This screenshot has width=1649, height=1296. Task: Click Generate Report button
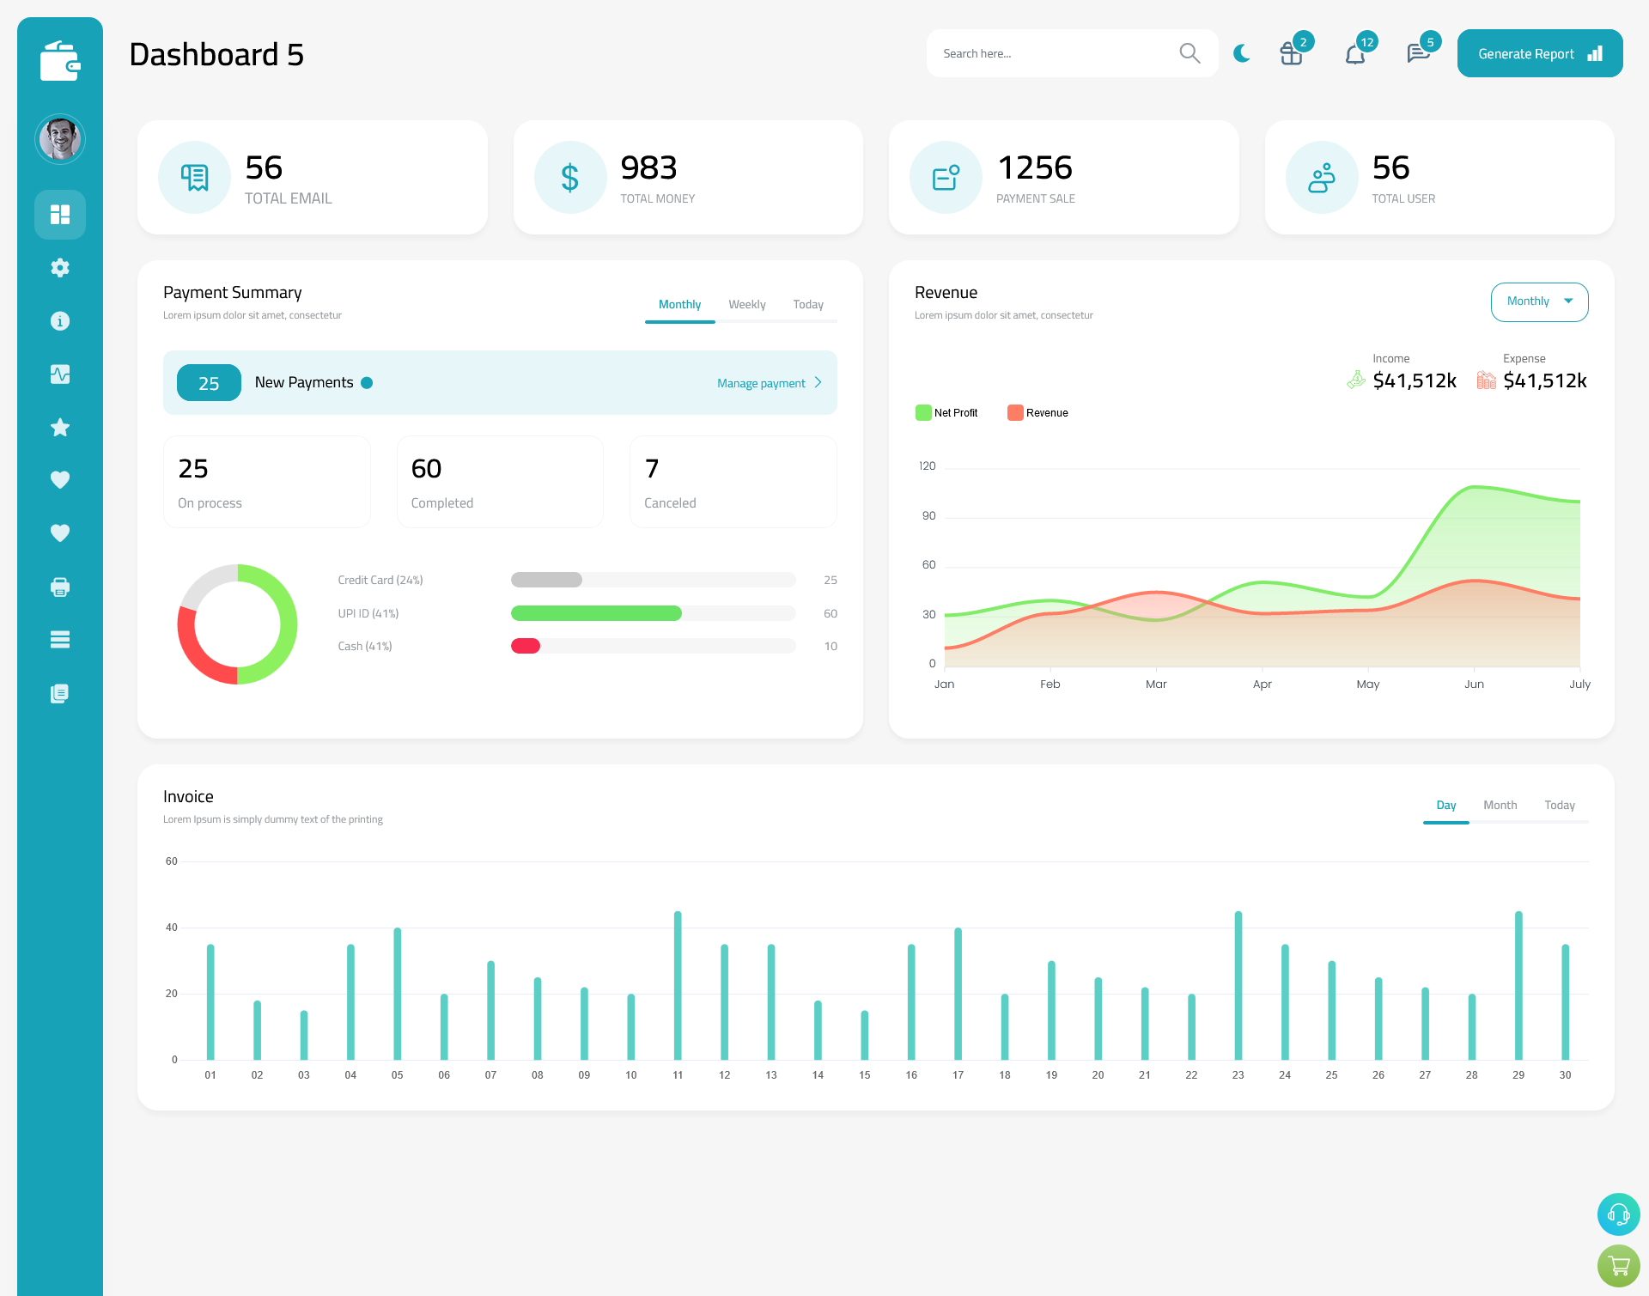click(1536, 52)
